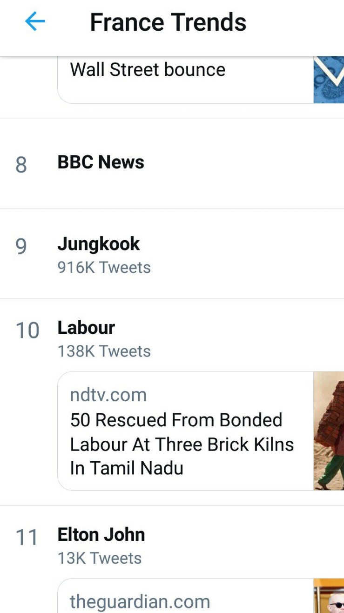344x613 pixels.
Task: Open the Elton John trending topic
Action: pos(101,535)
